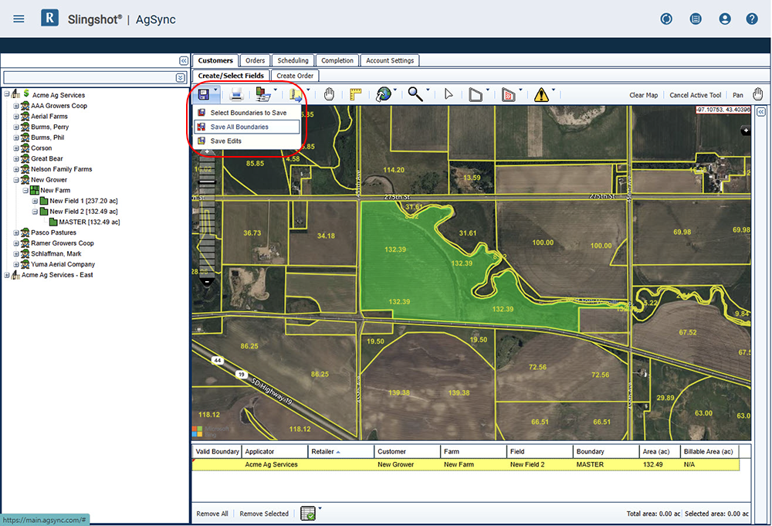Screen dimensions: 772x526
Task: Click the map zoom slider handle
Action: (x=207, y=182)
